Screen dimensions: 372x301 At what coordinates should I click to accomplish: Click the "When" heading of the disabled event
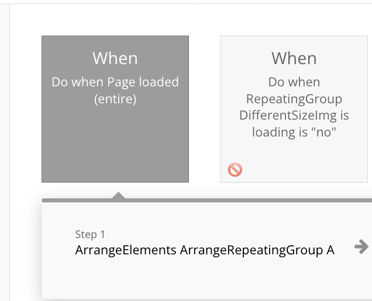click(x=294, y=58)
